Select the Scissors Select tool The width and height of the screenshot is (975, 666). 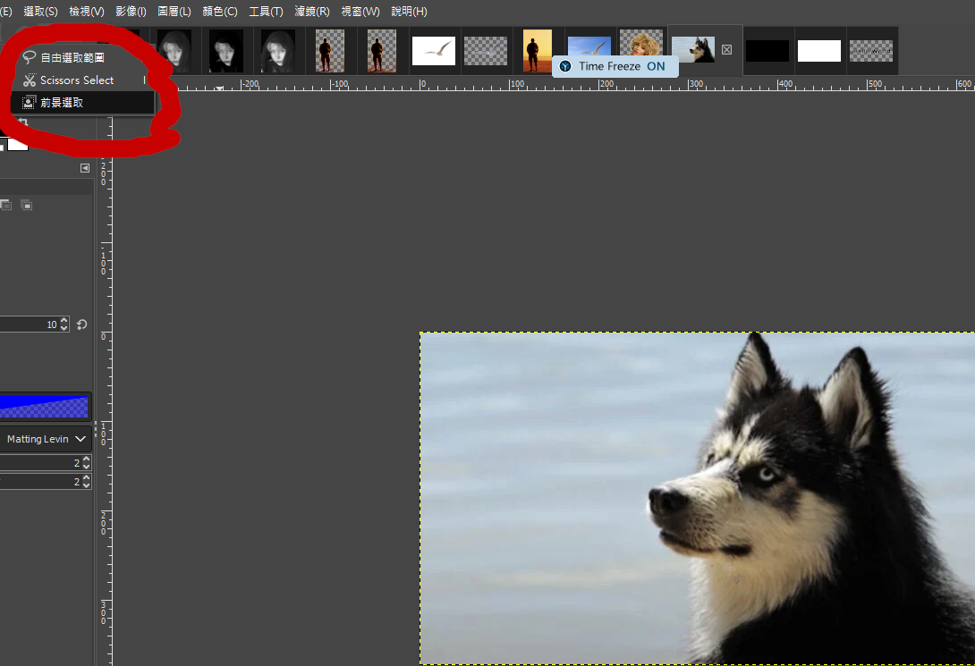coord(76,80)
